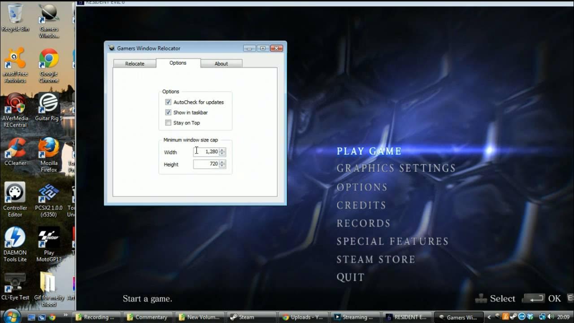Image resolution: width=574 pixels, height=323 pixels.
Task: Open CL-Eye Test desktop icon
Action: pos(15,286)
